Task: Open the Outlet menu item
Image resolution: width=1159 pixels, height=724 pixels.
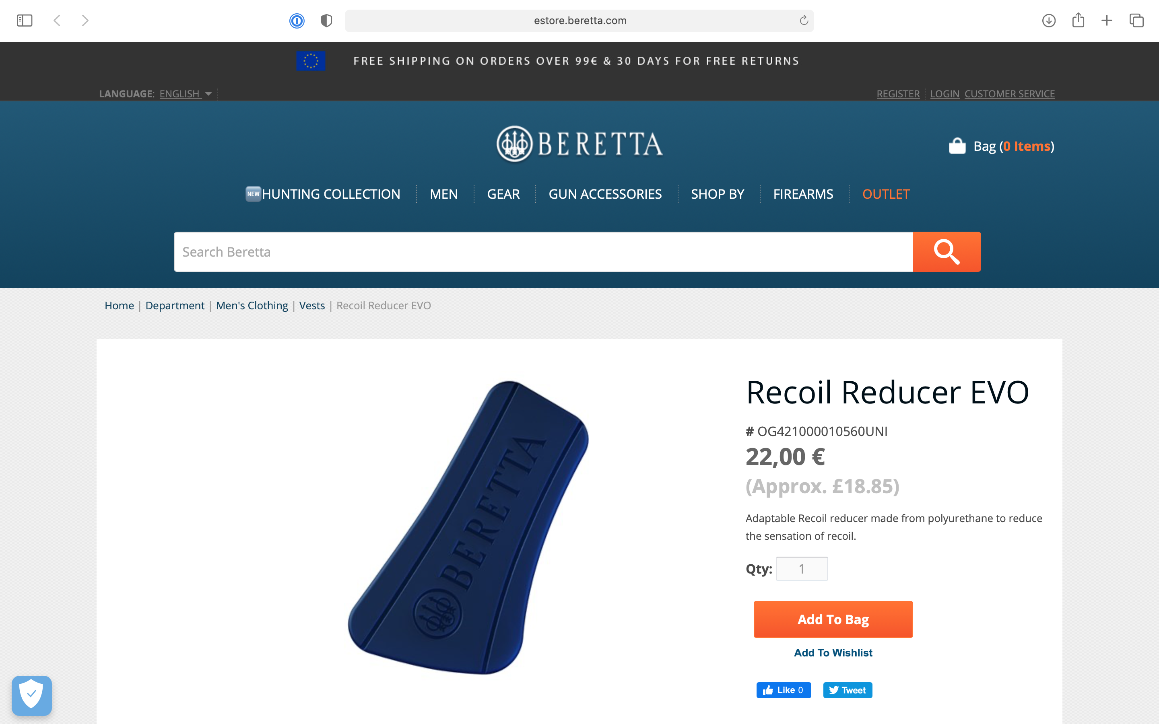Action: click(x=885, y=194)
